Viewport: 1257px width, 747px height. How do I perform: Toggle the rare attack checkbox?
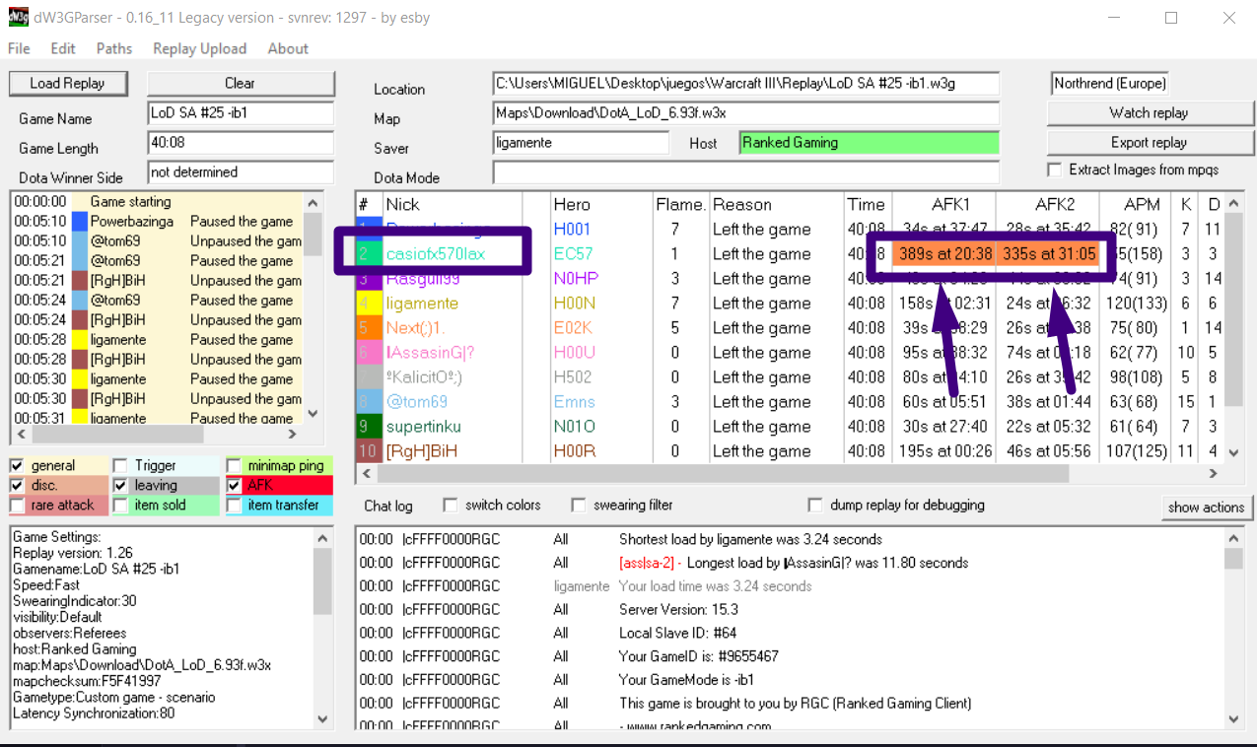tap(18, 506)
